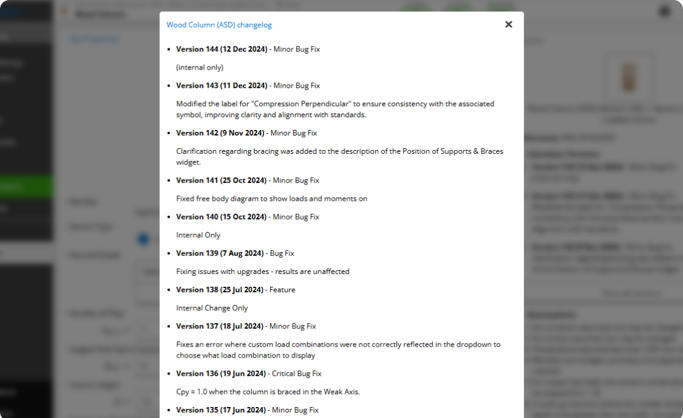Click the blurred blue radio button behind dialog
The width and height of the screenshot is (683, 418).
[x=143, y=239]
